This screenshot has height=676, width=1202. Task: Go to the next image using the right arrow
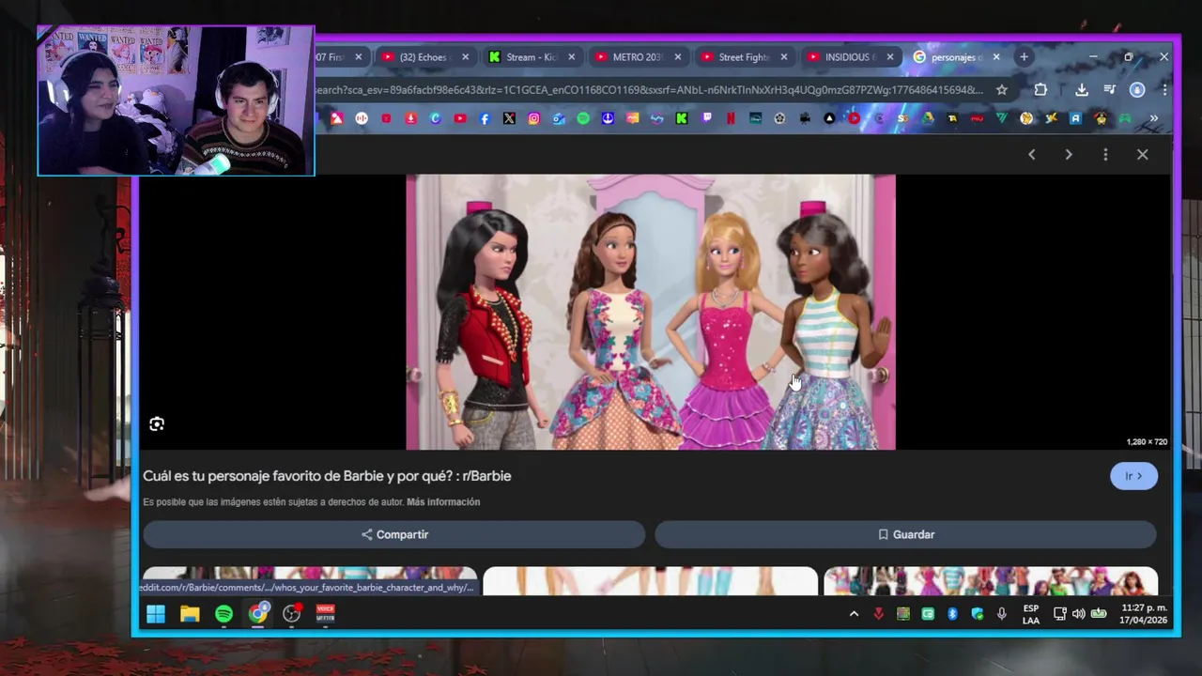pos(1069,154)
